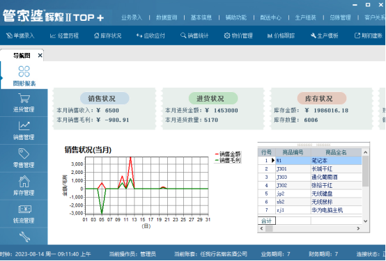Open 图形报表 in the sidebar

pyautogui.click(x=24, y=76)
